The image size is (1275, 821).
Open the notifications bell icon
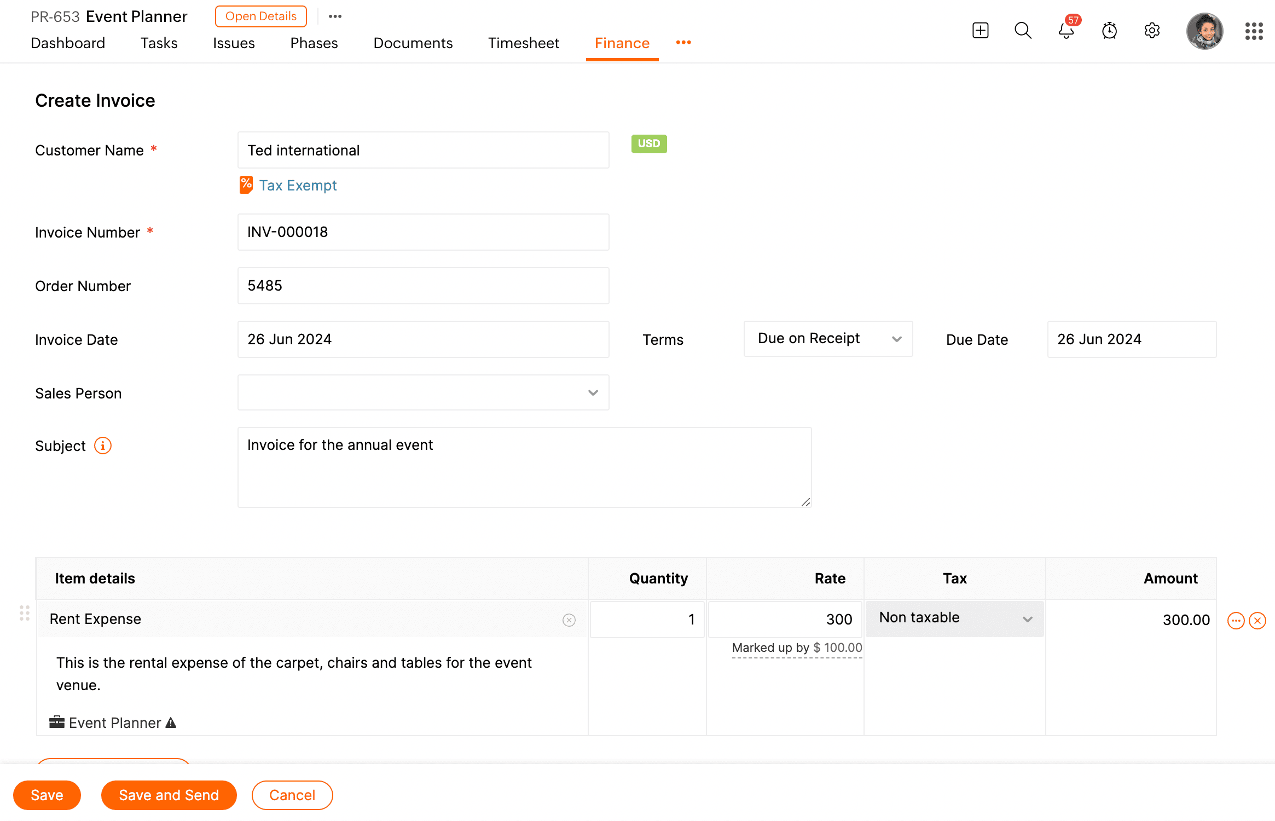coord(1066,30)
